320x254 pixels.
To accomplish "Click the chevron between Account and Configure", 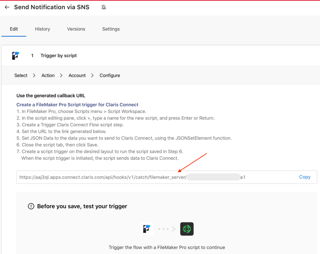I will [x=92, y=75].
